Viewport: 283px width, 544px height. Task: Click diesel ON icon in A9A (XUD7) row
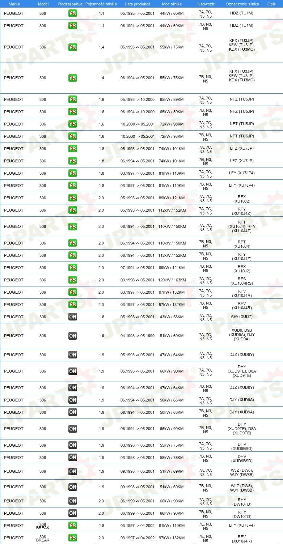click(x=73, y=317)
